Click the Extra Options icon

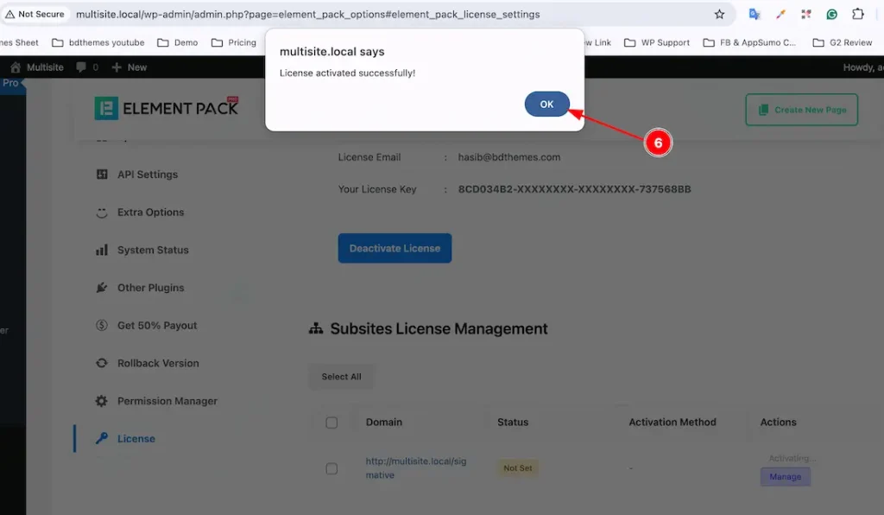coord(102,213)
